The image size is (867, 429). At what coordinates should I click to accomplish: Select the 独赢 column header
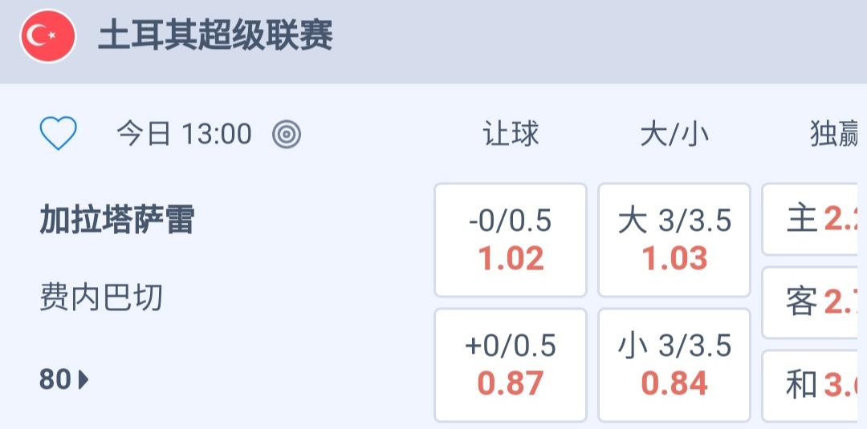pos(836,135)
